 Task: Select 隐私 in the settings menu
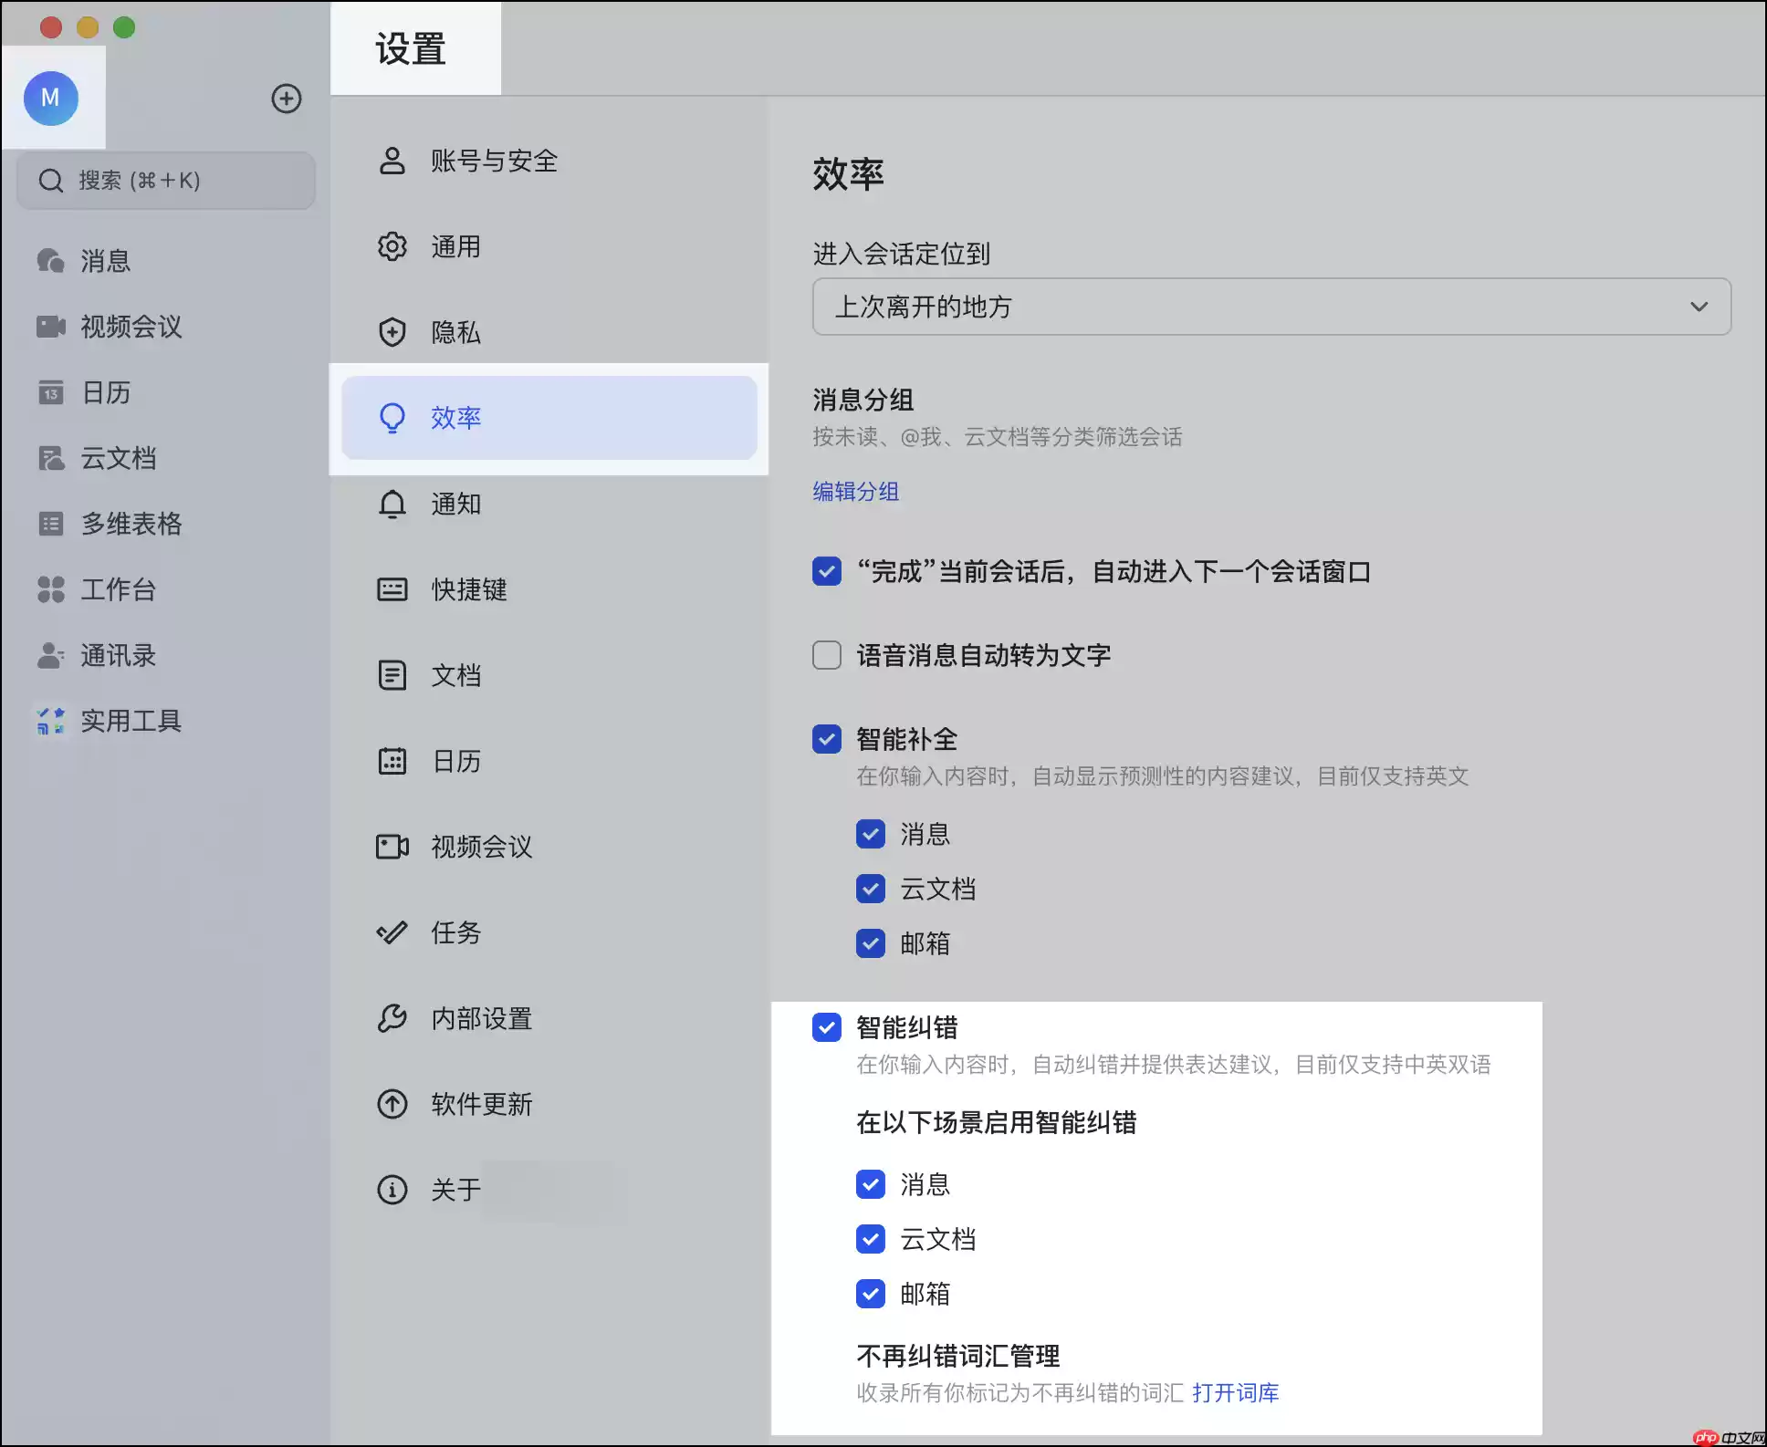coord(455,332)
